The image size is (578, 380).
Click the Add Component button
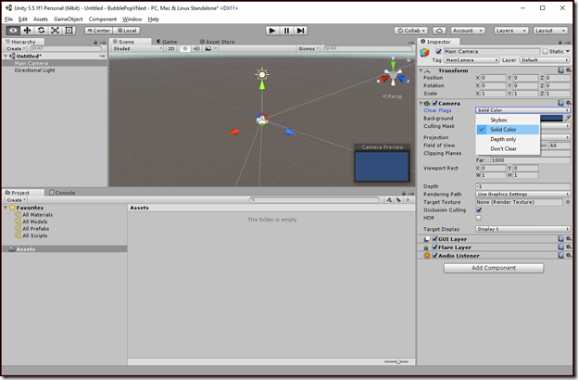pyautogui.click(x=494, y=268)
